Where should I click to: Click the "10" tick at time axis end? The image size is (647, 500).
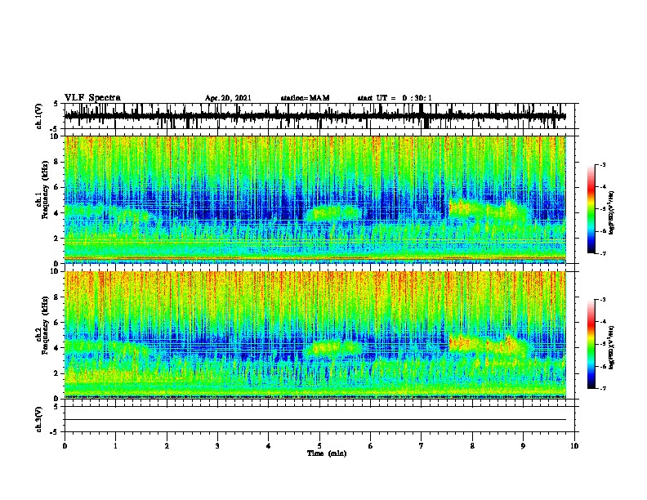click(x=574, y=445)
